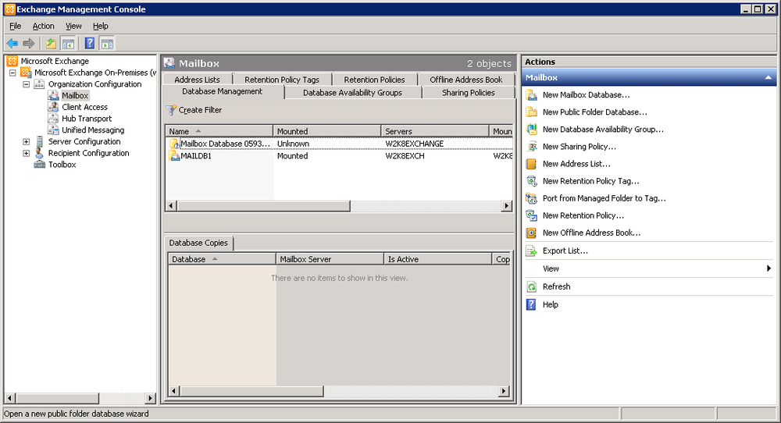Screen dimensions: 781x423
Task: Click the Mailbox Server column header
Action: (x=330, y=259)
